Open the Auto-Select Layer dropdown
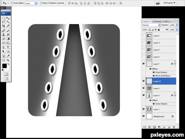185x139 pixels. (36, 3)
